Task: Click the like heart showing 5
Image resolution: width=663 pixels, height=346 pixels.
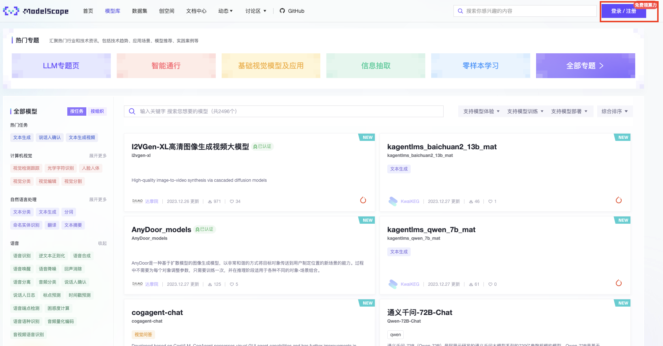Action: tap(232, 284)
